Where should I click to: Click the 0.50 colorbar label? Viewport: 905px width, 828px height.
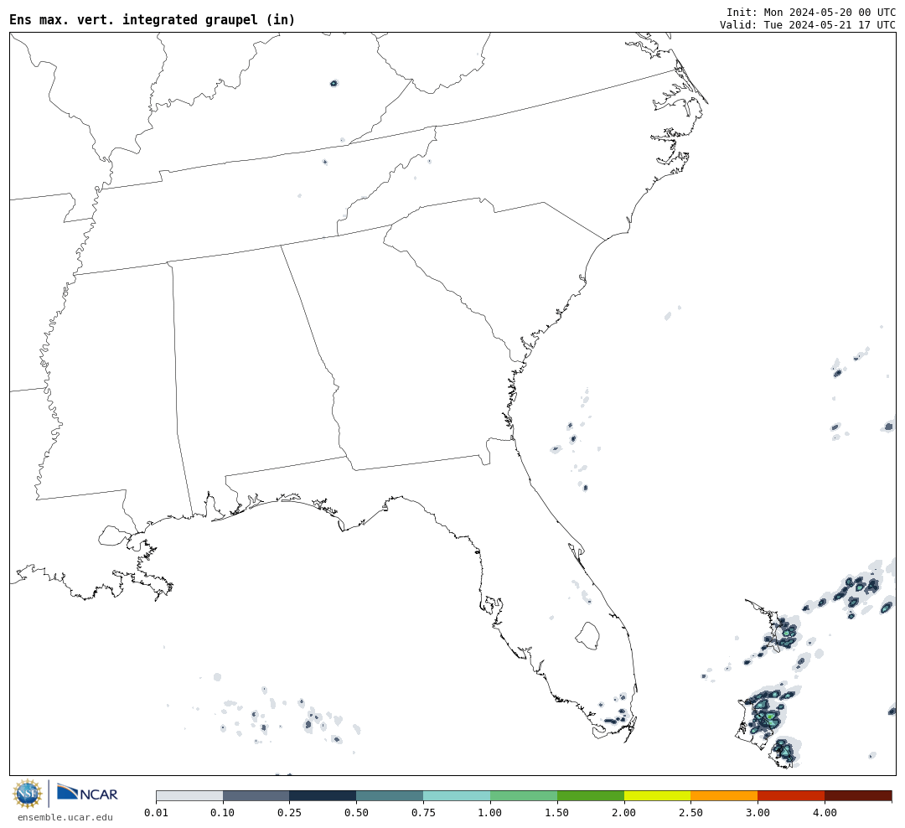[x=356, y=813]
